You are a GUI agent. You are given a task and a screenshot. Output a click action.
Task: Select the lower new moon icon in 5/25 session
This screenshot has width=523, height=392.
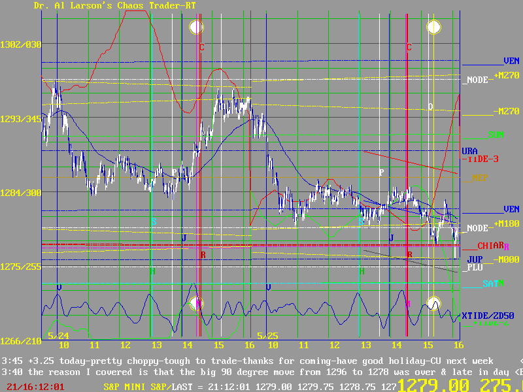point(433,303)
